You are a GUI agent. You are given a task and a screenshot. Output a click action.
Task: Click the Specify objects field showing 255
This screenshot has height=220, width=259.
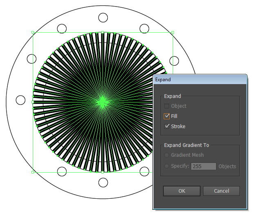pyautogui.click(x=203, y=166)
